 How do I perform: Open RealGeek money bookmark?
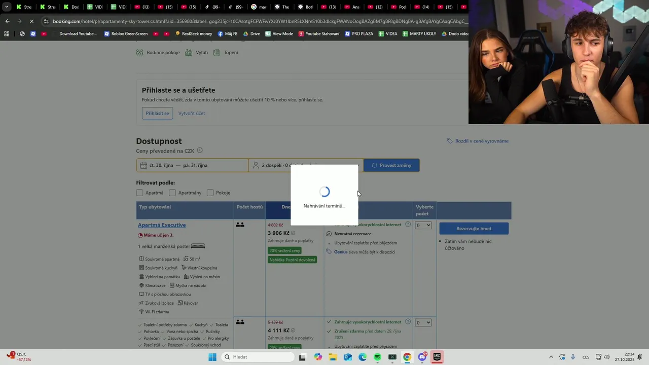[193, 34]
